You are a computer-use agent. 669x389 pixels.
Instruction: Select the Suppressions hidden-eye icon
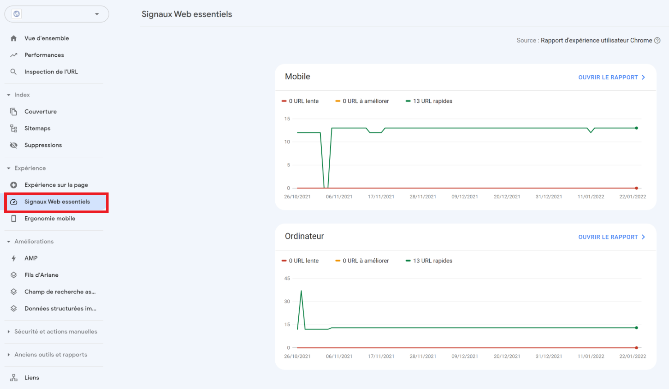[x=14, y=145]
